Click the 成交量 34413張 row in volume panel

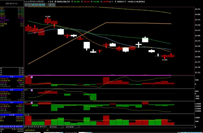12,117
